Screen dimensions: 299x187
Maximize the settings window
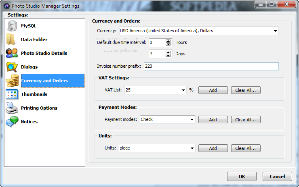(272, 4)
